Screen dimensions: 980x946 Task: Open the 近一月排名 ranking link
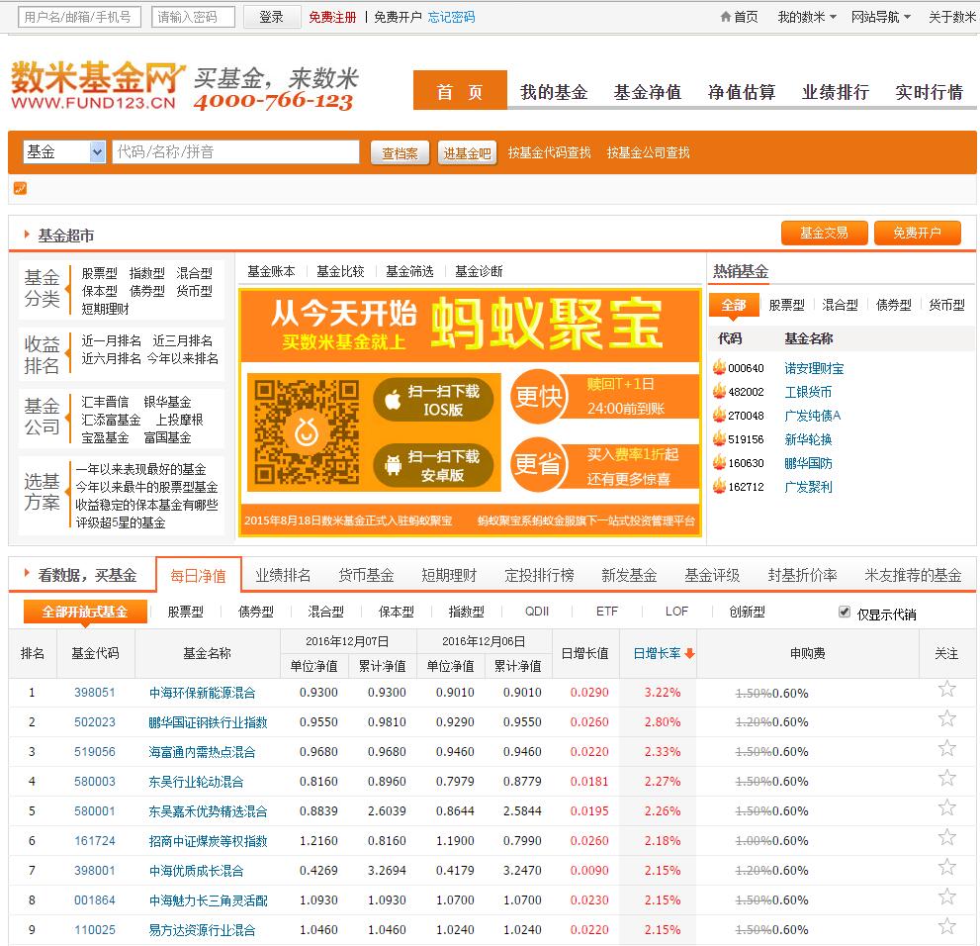coord(111,340)
